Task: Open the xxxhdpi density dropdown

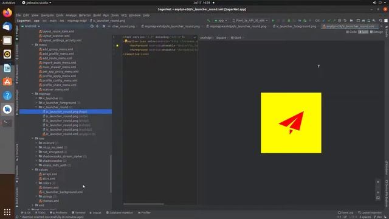Action: point(207,38)
